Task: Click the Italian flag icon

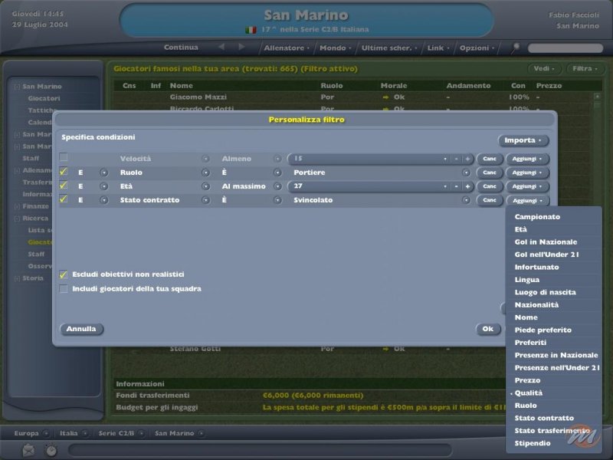Action: (251, 30)
